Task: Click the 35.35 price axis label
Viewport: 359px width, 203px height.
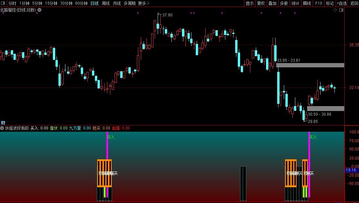Action: 354,45
